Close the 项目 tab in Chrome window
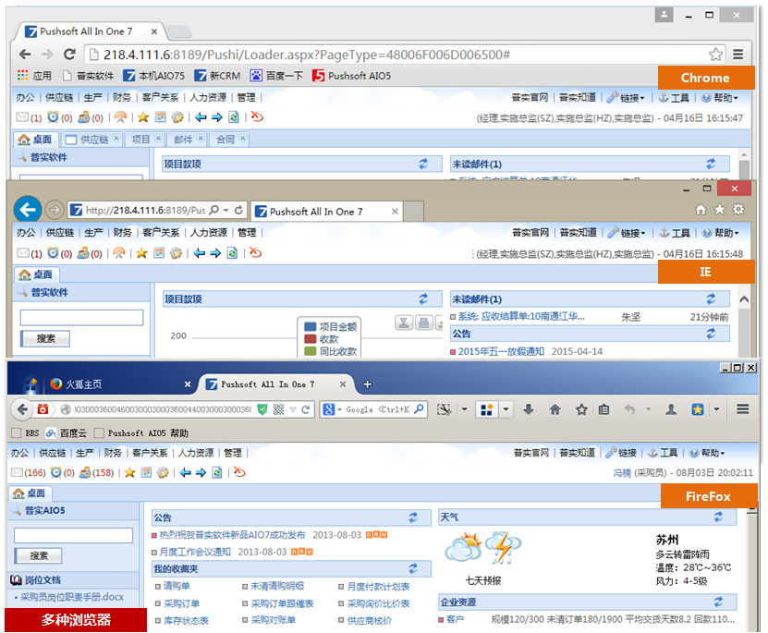768x633 pixels. [158, 139]
